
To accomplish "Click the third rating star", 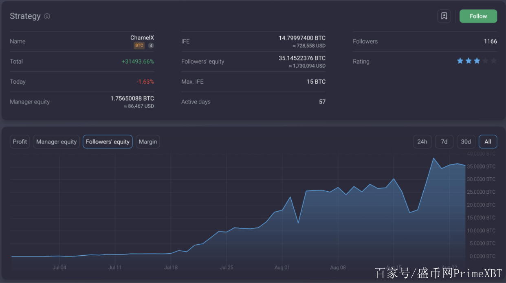I will click(477, 61).
